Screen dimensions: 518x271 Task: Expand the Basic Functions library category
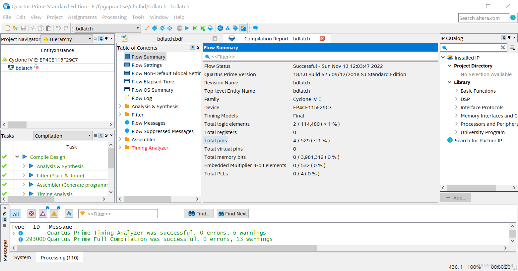point(456,91)
